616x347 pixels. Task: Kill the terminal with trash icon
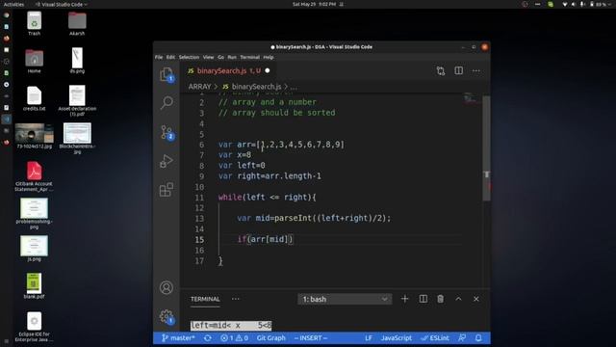441,299
